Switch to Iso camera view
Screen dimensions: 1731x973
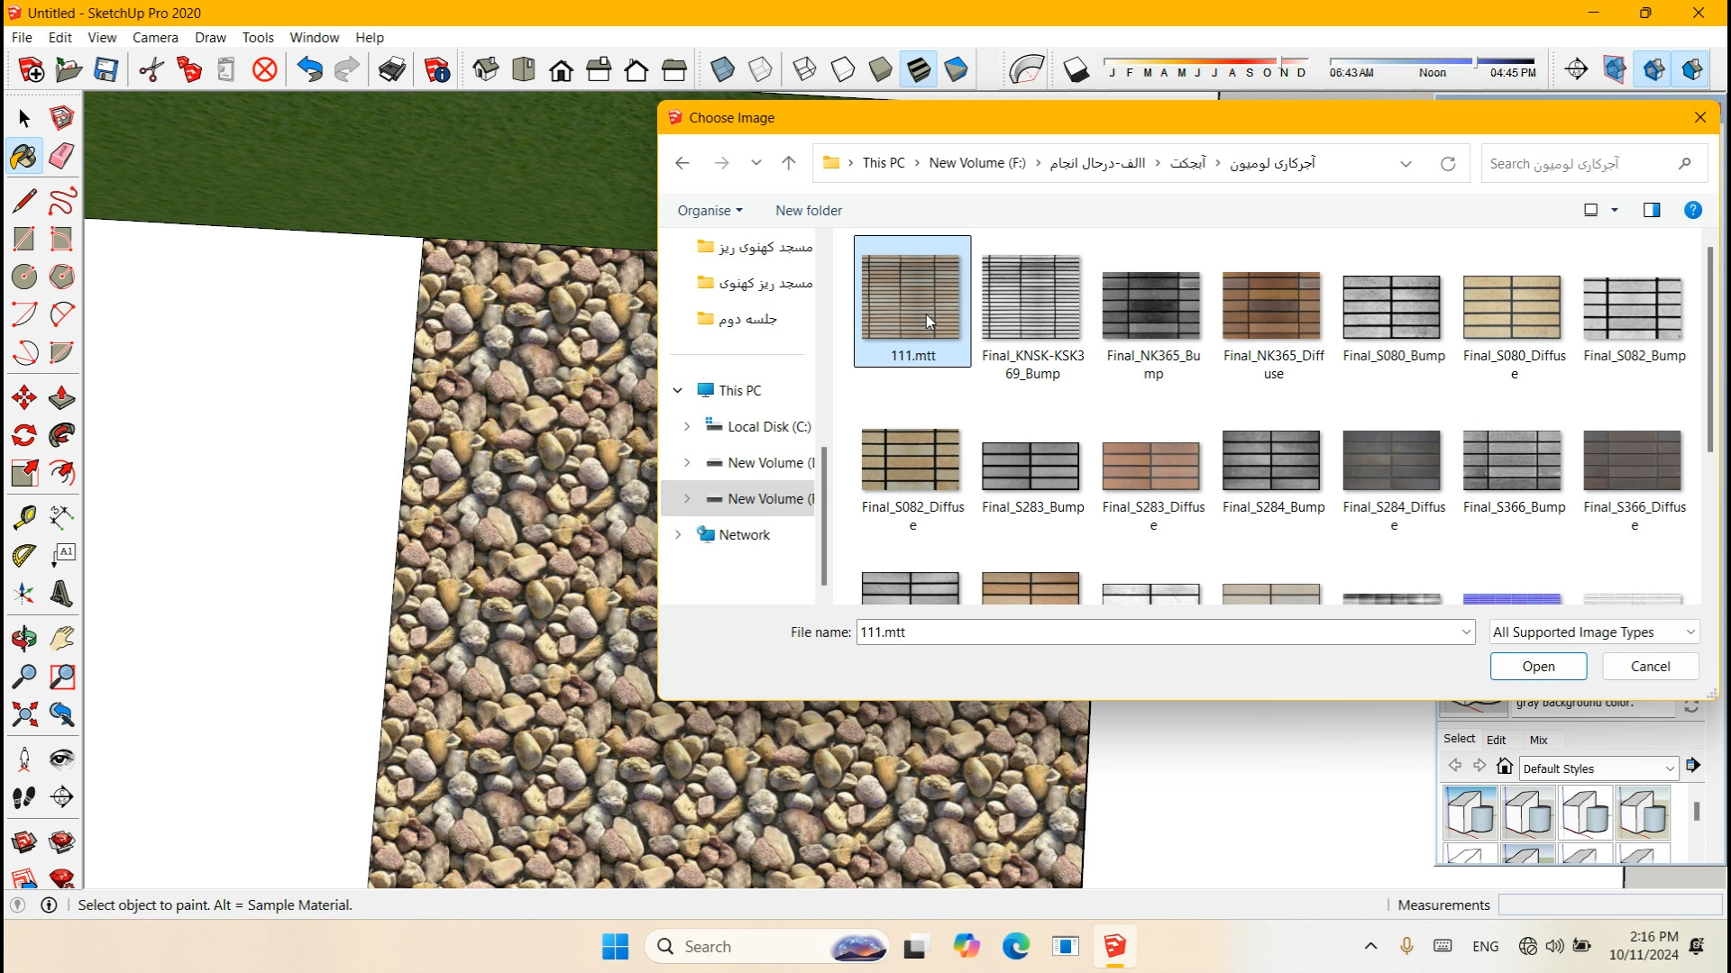click(486, 69)
